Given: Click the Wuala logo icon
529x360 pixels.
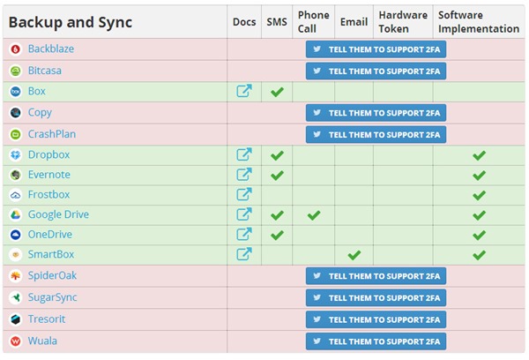Looking at the screenshot, I should pos(15,341).
